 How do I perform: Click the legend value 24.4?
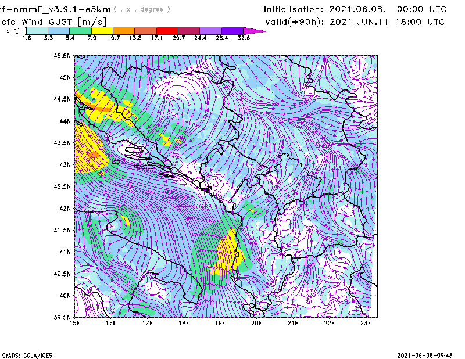(x=200, y=38)
